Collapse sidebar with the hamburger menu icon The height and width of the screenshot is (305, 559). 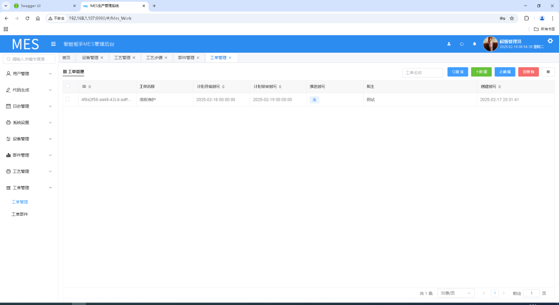(x=53, y=44)
